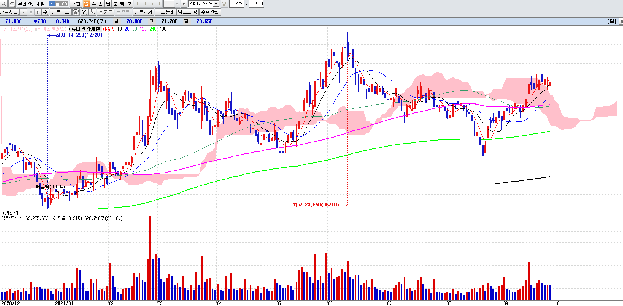Select the 초 second chart period
Viewport: 623px width, 306px height.
(x=129, y=4)
